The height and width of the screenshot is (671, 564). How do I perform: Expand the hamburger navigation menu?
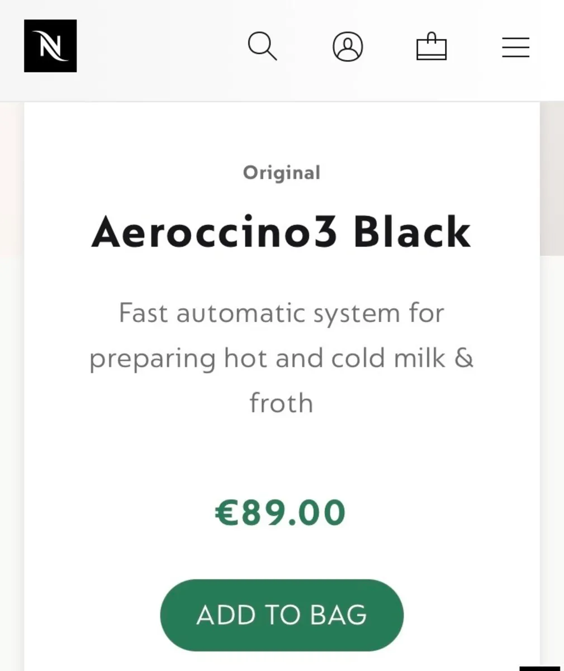(515, 47)
